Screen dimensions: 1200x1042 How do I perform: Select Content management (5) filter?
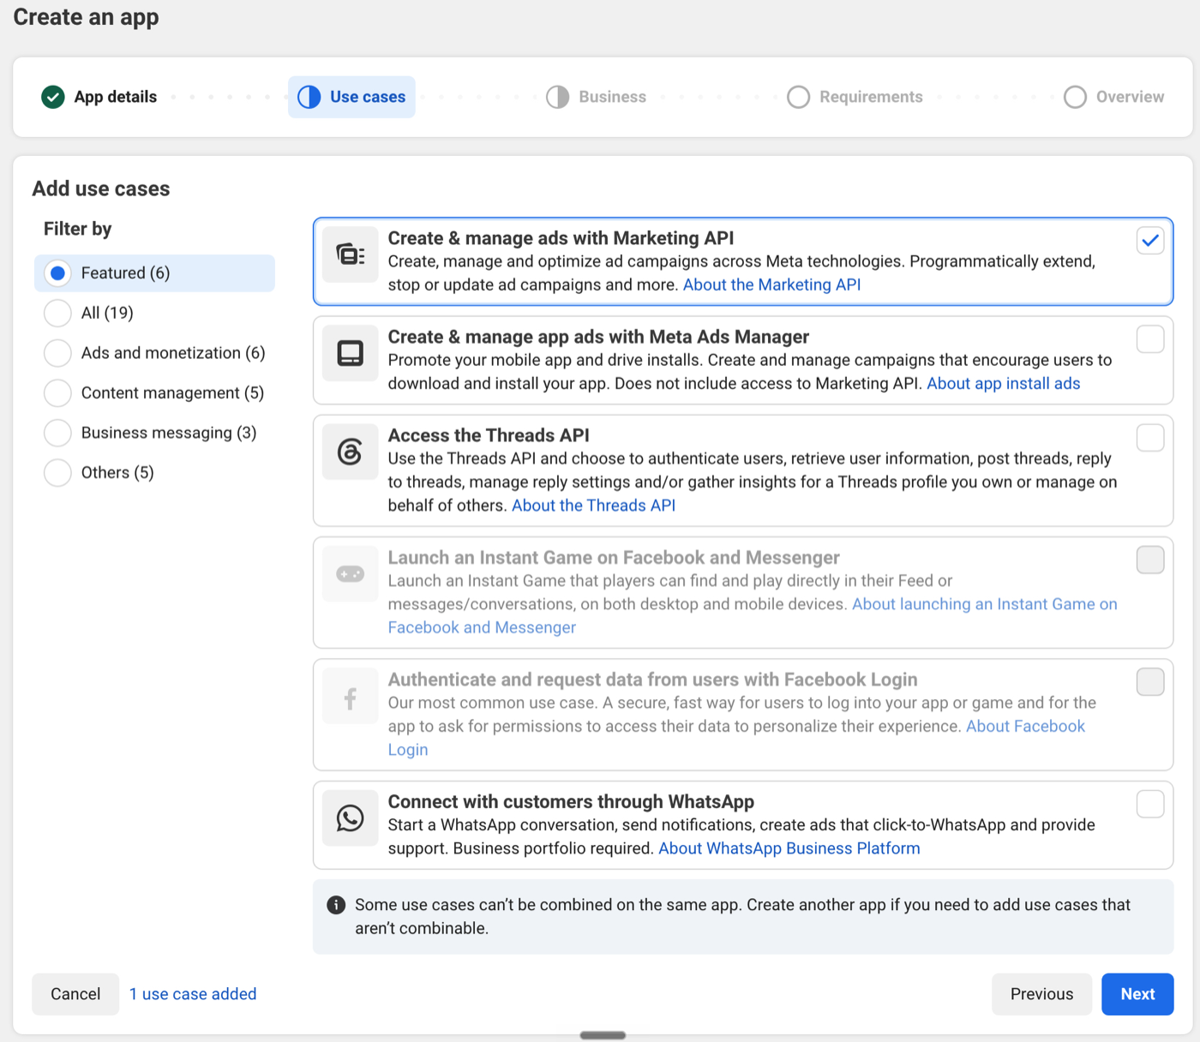tap(57, 392)
